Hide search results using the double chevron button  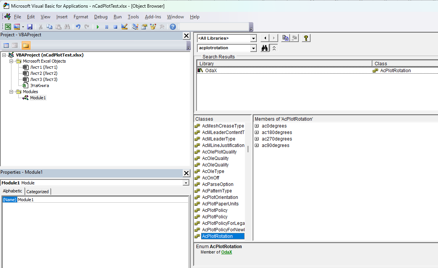click(x=274, y=48)
